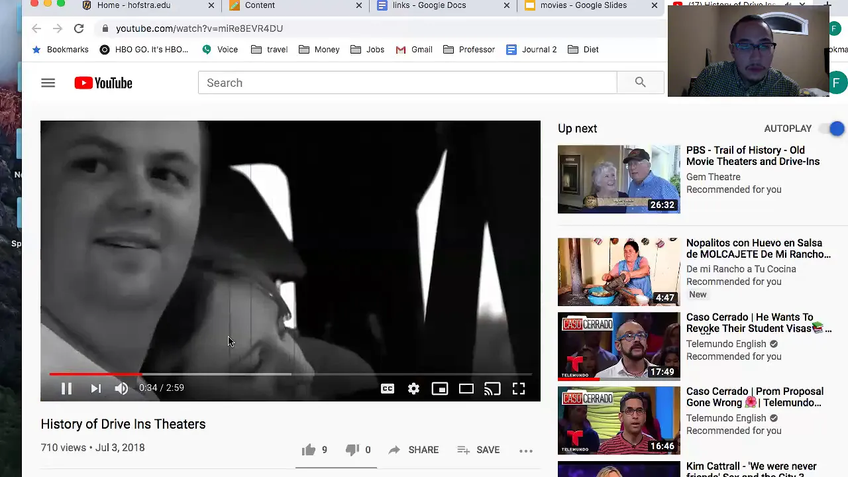848x477 pixels.
Task: Skip to the next video
Action: click(95, 388)
